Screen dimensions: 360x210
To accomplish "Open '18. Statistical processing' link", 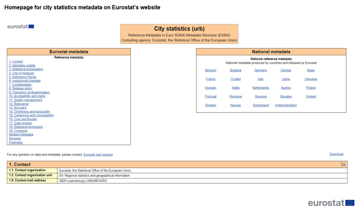I will (x=26, y=127).
